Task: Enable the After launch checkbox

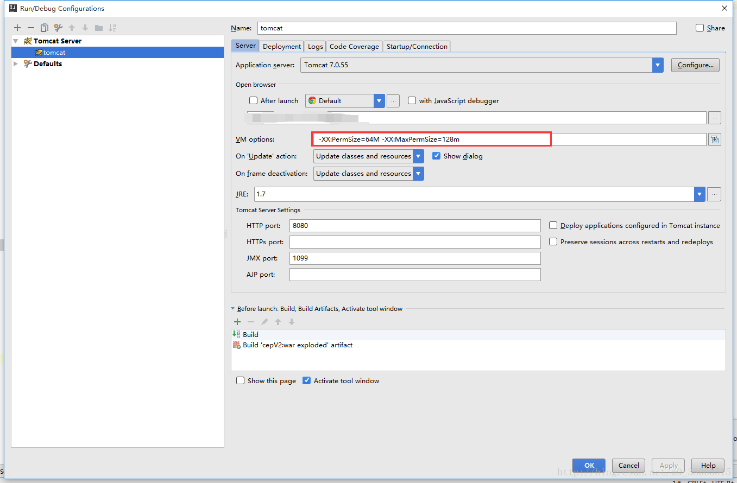Action: [x=253, y=100]
